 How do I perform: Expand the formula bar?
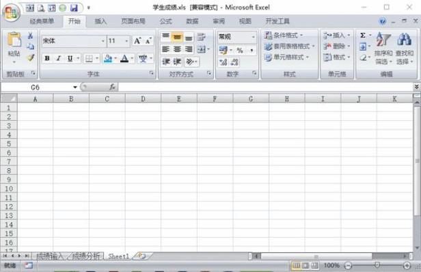coord(416,87)
